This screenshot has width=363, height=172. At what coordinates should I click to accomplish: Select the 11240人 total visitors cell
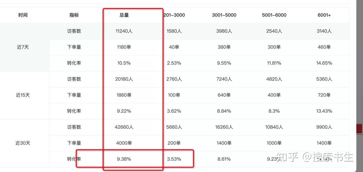124,31
